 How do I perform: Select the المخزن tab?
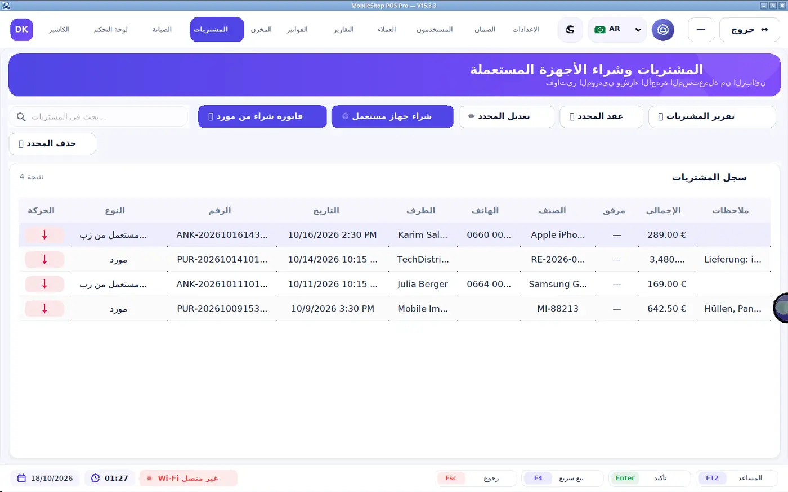tap(261, 30)
